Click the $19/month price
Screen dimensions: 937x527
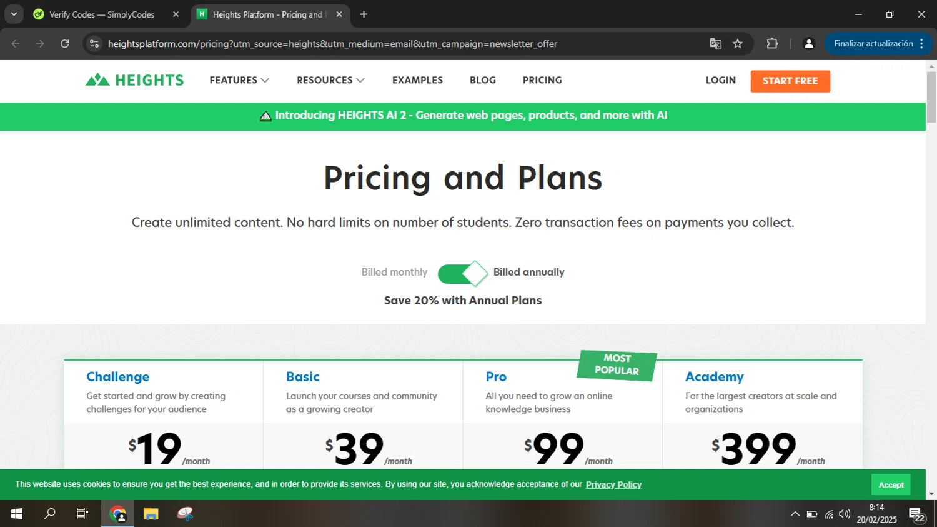coord(169,449)
